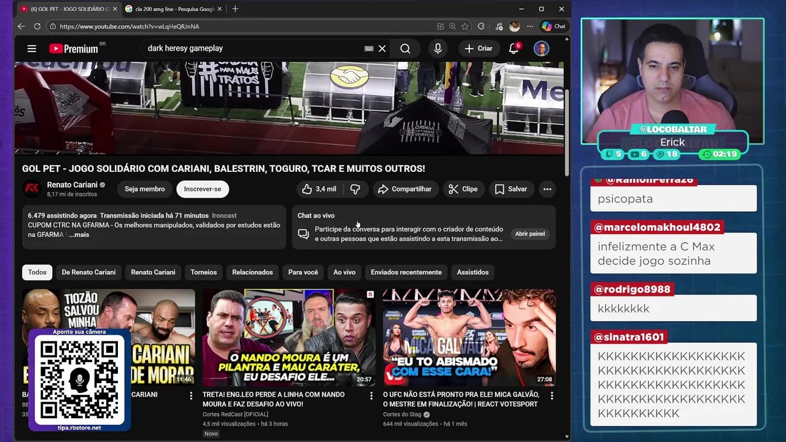Open browser settings and more ellipsis

click(529, 26)
